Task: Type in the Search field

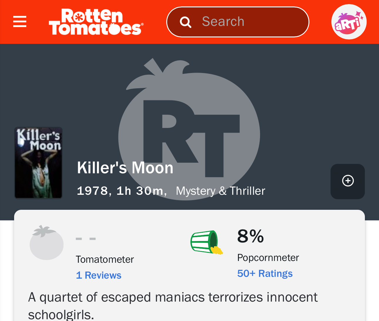Action: click(250, 22)
